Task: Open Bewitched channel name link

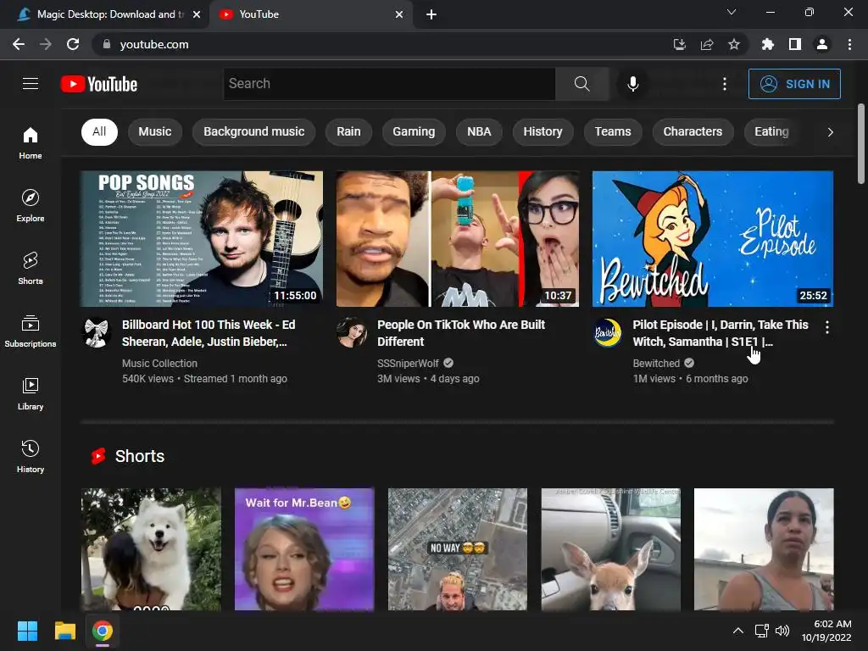Action: point(656,363)
